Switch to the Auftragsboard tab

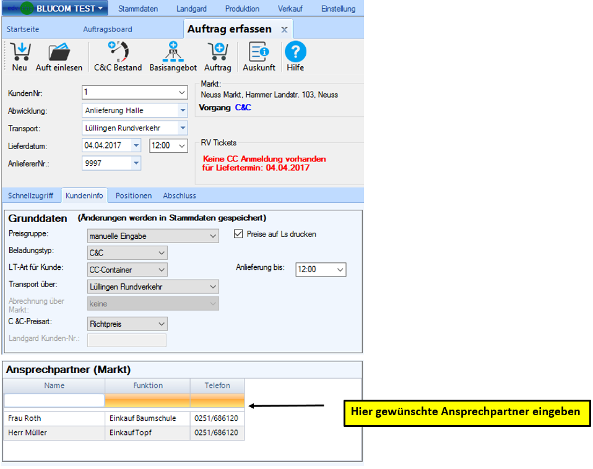107,29
